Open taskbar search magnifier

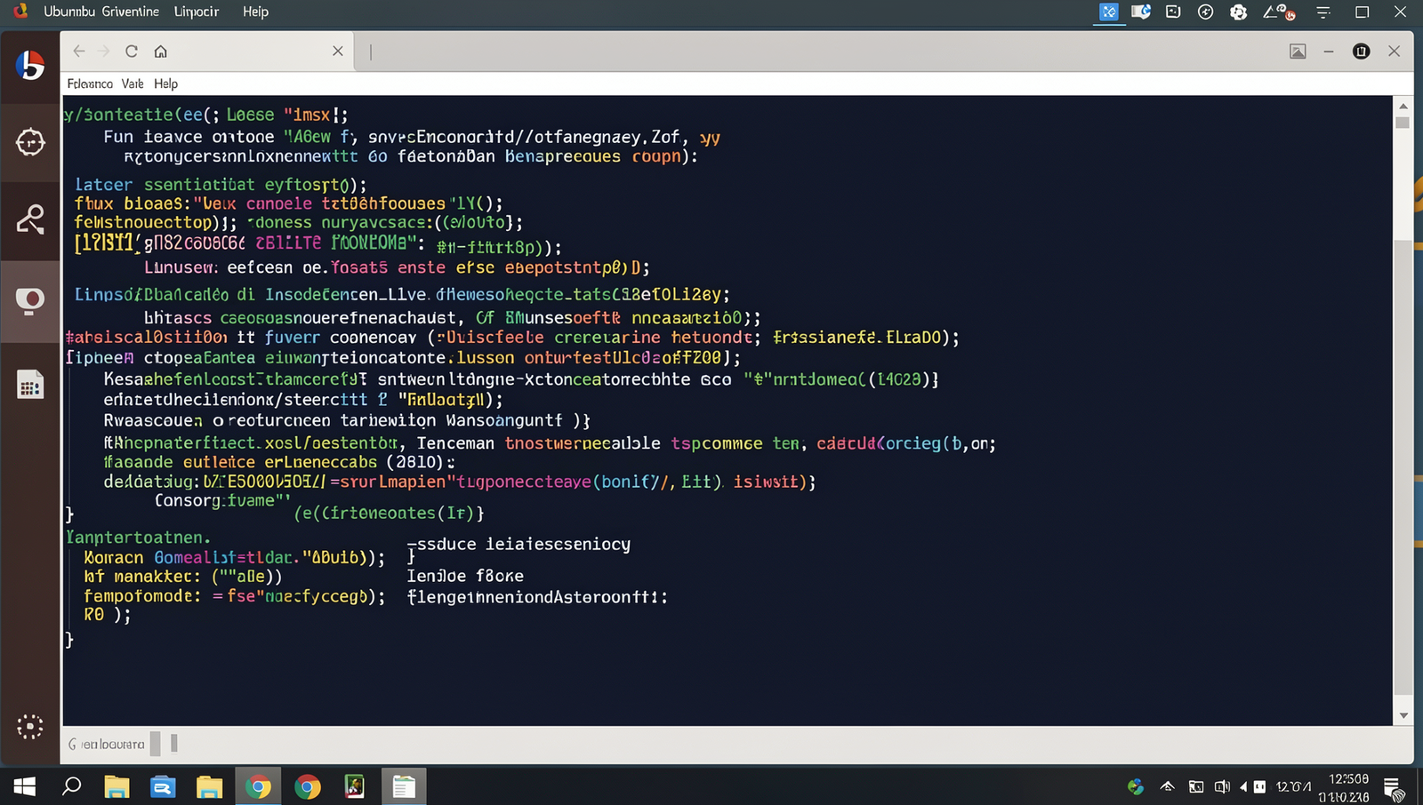71,785
